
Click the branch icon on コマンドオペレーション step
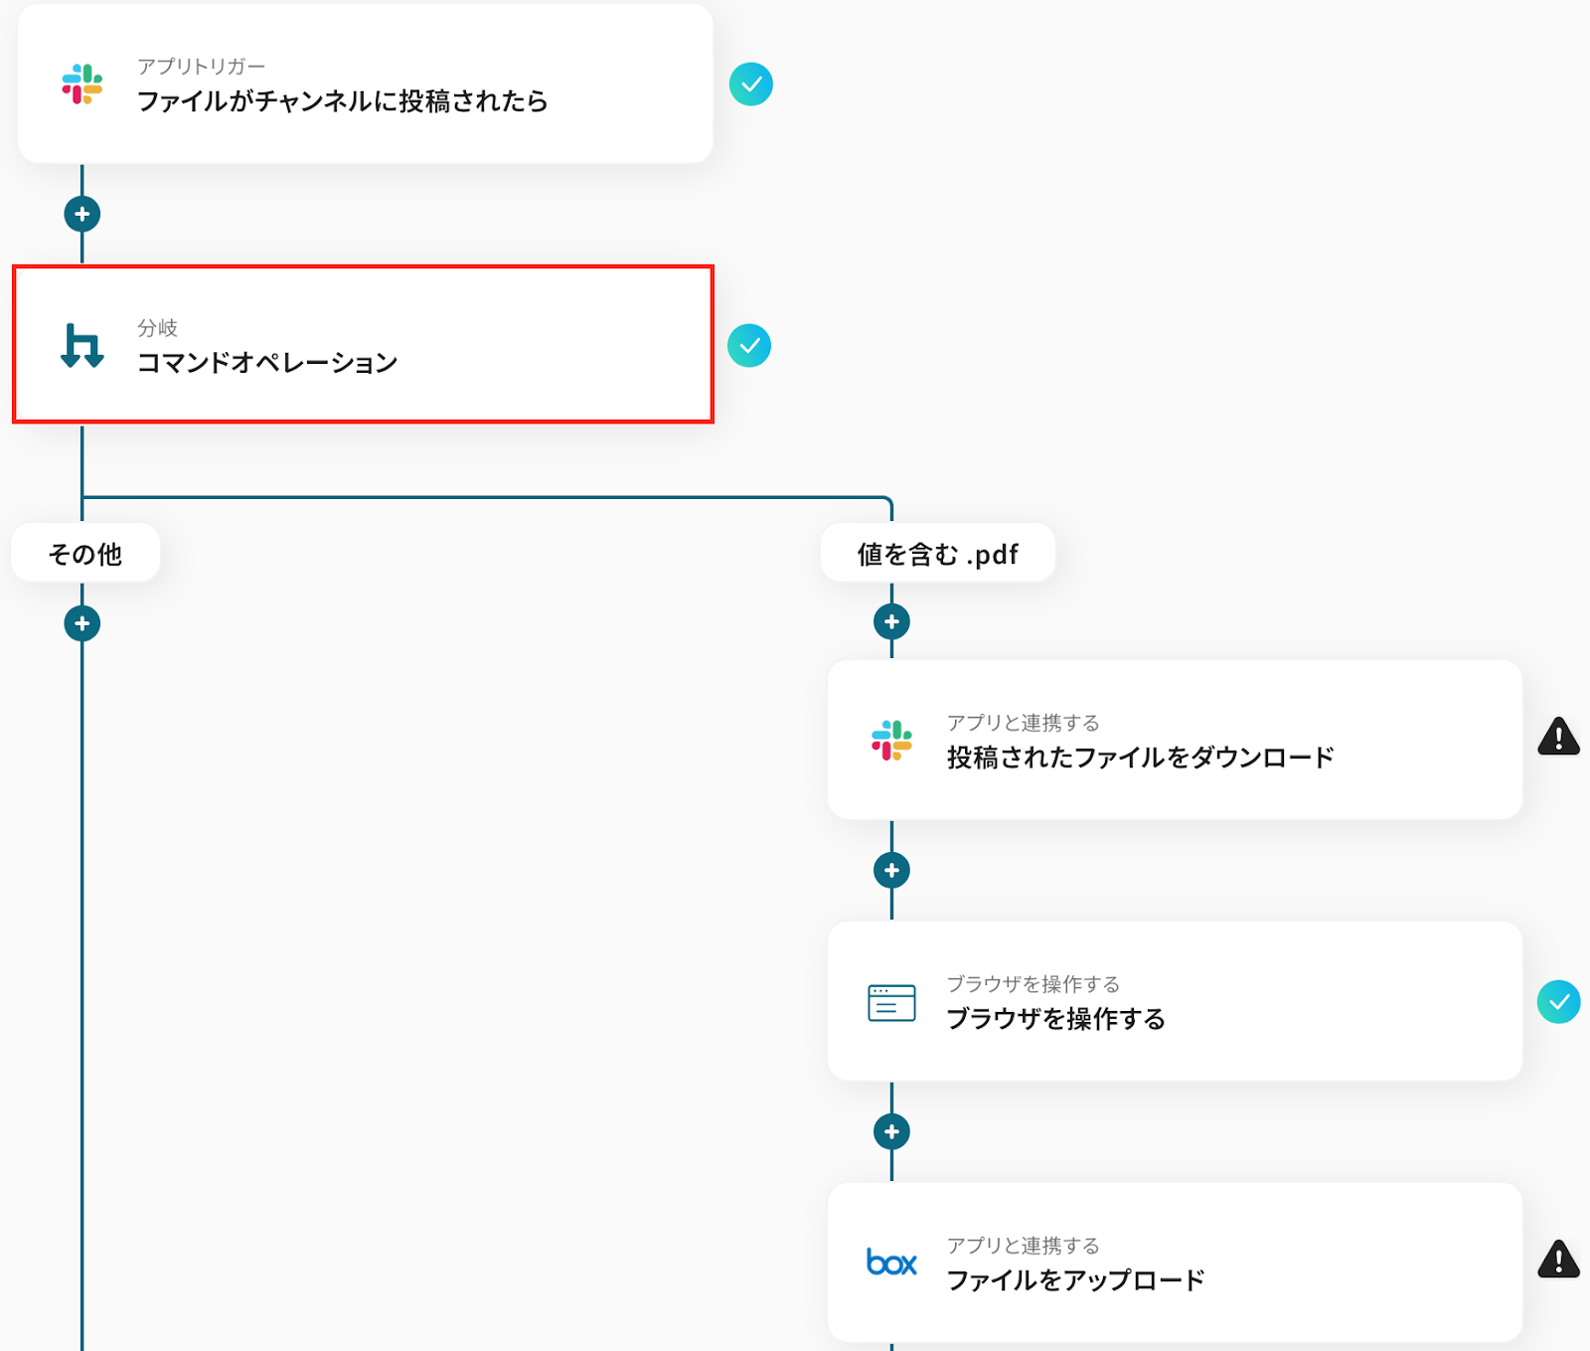point(82,346)
